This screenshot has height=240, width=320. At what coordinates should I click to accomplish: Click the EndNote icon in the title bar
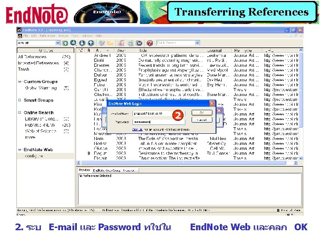[x=19, y=30]
